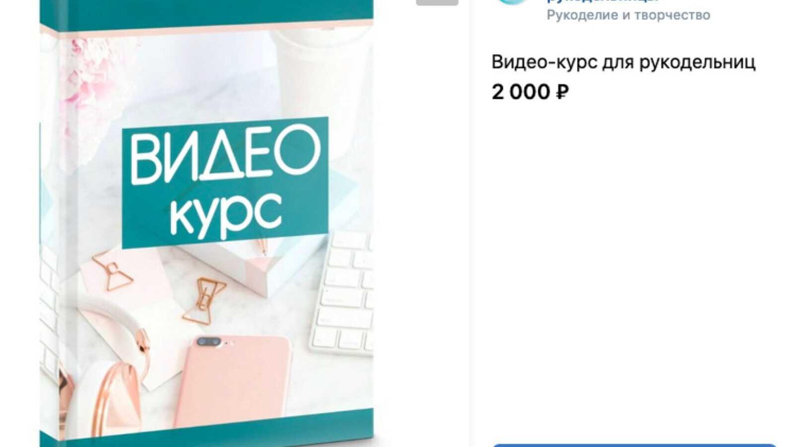This screenshot has width=795, height=447.
Task: Click the teal band across the cover's top
Action: tap(206, 12)
